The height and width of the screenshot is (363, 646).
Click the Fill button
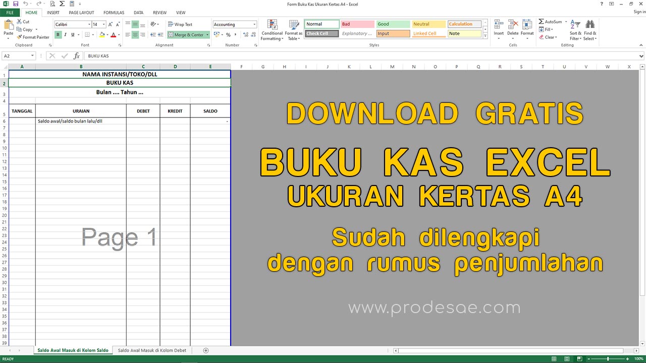click(x=547, y=29)
